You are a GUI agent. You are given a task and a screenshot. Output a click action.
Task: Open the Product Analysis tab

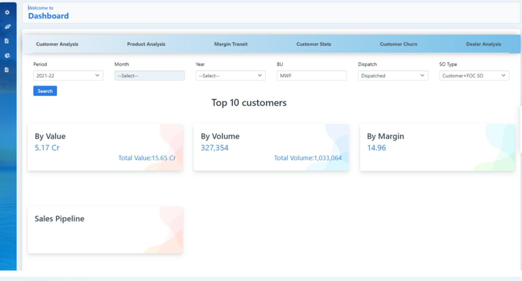[146, 44]
